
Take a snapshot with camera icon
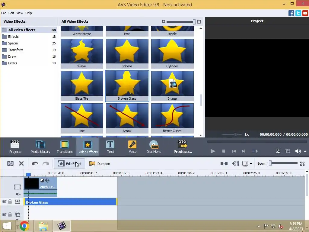click(288, 151)
